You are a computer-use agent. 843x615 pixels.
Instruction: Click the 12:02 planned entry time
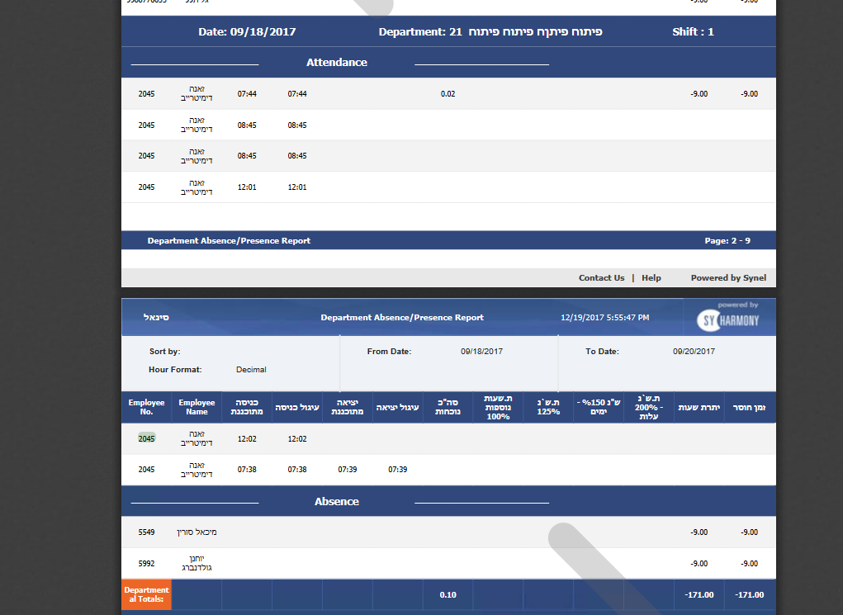click(x=247, y=439)
